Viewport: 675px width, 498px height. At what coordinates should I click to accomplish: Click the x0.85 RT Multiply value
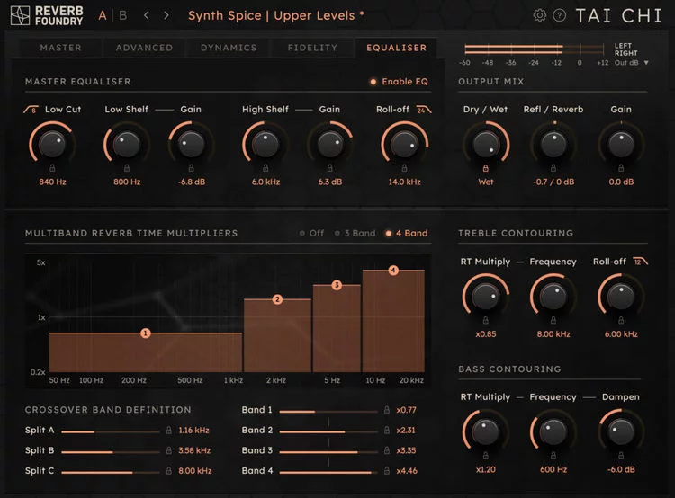[x=486, y=334]
